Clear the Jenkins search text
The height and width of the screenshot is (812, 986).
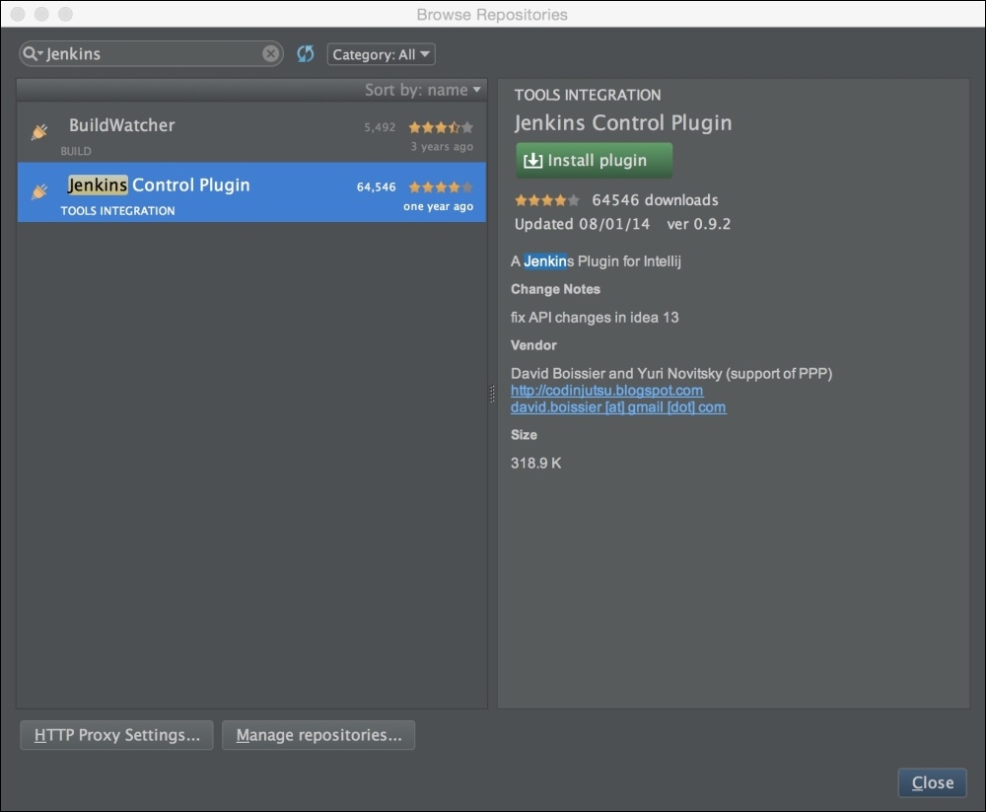click(x=270, y=53)
